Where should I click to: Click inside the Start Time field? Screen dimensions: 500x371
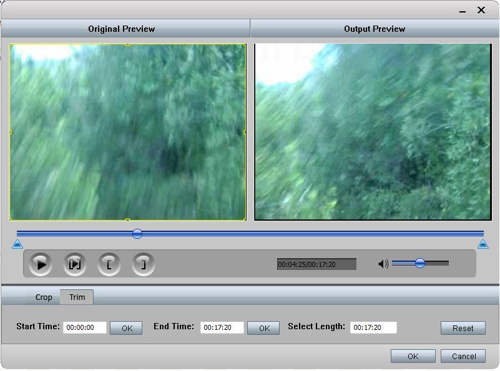[x=84, y=327]
